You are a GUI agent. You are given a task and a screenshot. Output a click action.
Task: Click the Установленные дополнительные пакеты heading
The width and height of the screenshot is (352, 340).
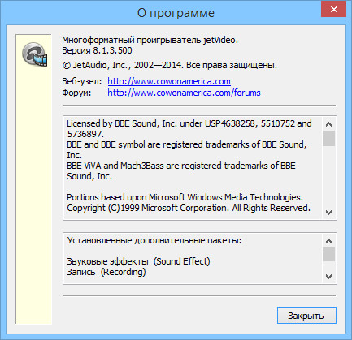(154, 240)
